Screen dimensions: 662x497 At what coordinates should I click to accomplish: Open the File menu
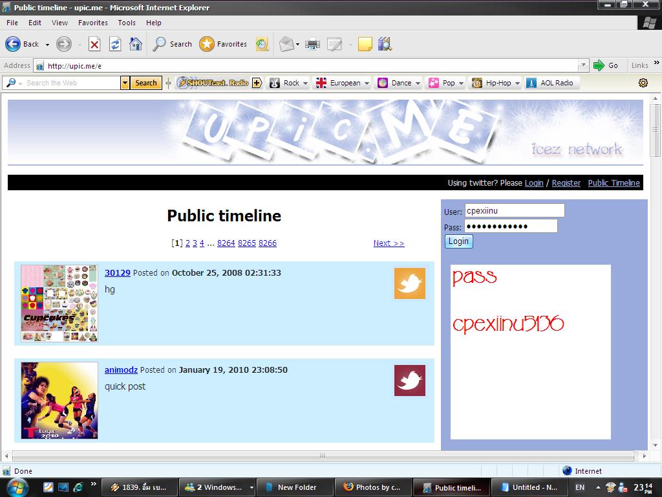tap(12, 23)
